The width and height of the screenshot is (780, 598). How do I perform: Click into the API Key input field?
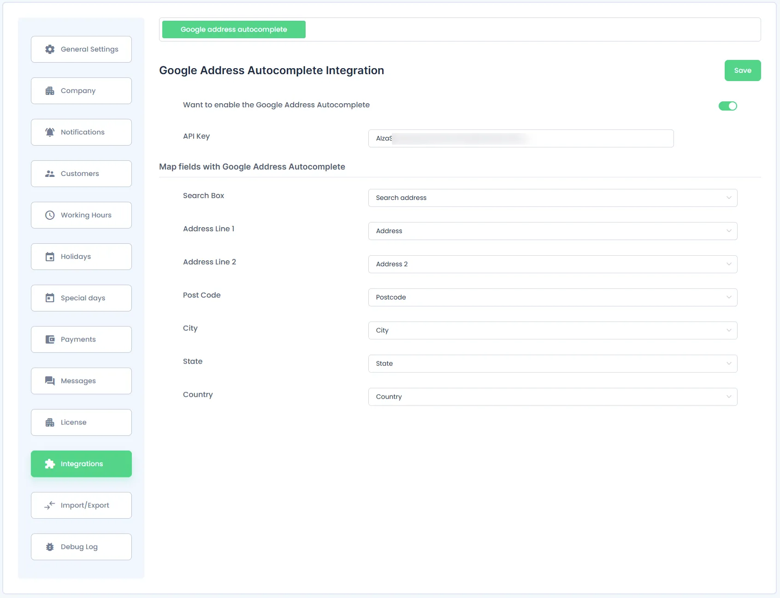coord(520,138)
